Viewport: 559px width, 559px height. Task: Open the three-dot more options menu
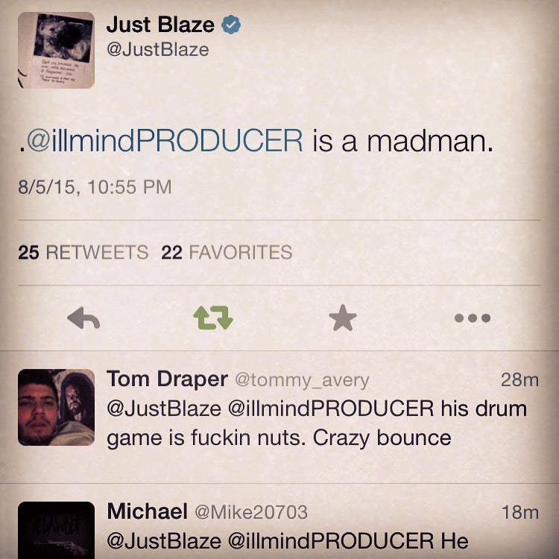click(473, 318)
